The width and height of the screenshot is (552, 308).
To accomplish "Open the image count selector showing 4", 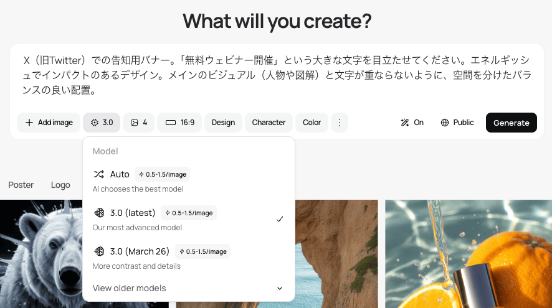I will [x=139, y=123].
